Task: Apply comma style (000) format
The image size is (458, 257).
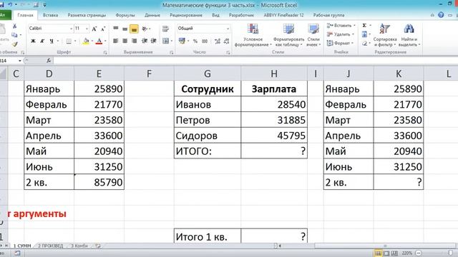Action: coord(205,41)
